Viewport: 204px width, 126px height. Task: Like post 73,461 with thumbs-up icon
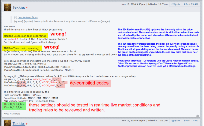(198, 116)
